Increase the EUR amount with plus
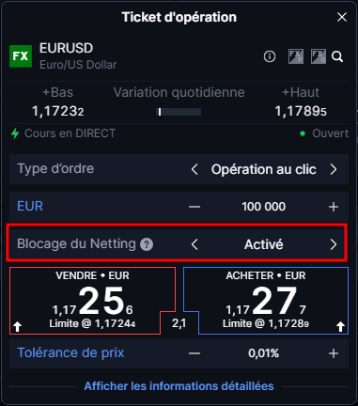This screenshot has width=358, height=406. pos(334,207)
